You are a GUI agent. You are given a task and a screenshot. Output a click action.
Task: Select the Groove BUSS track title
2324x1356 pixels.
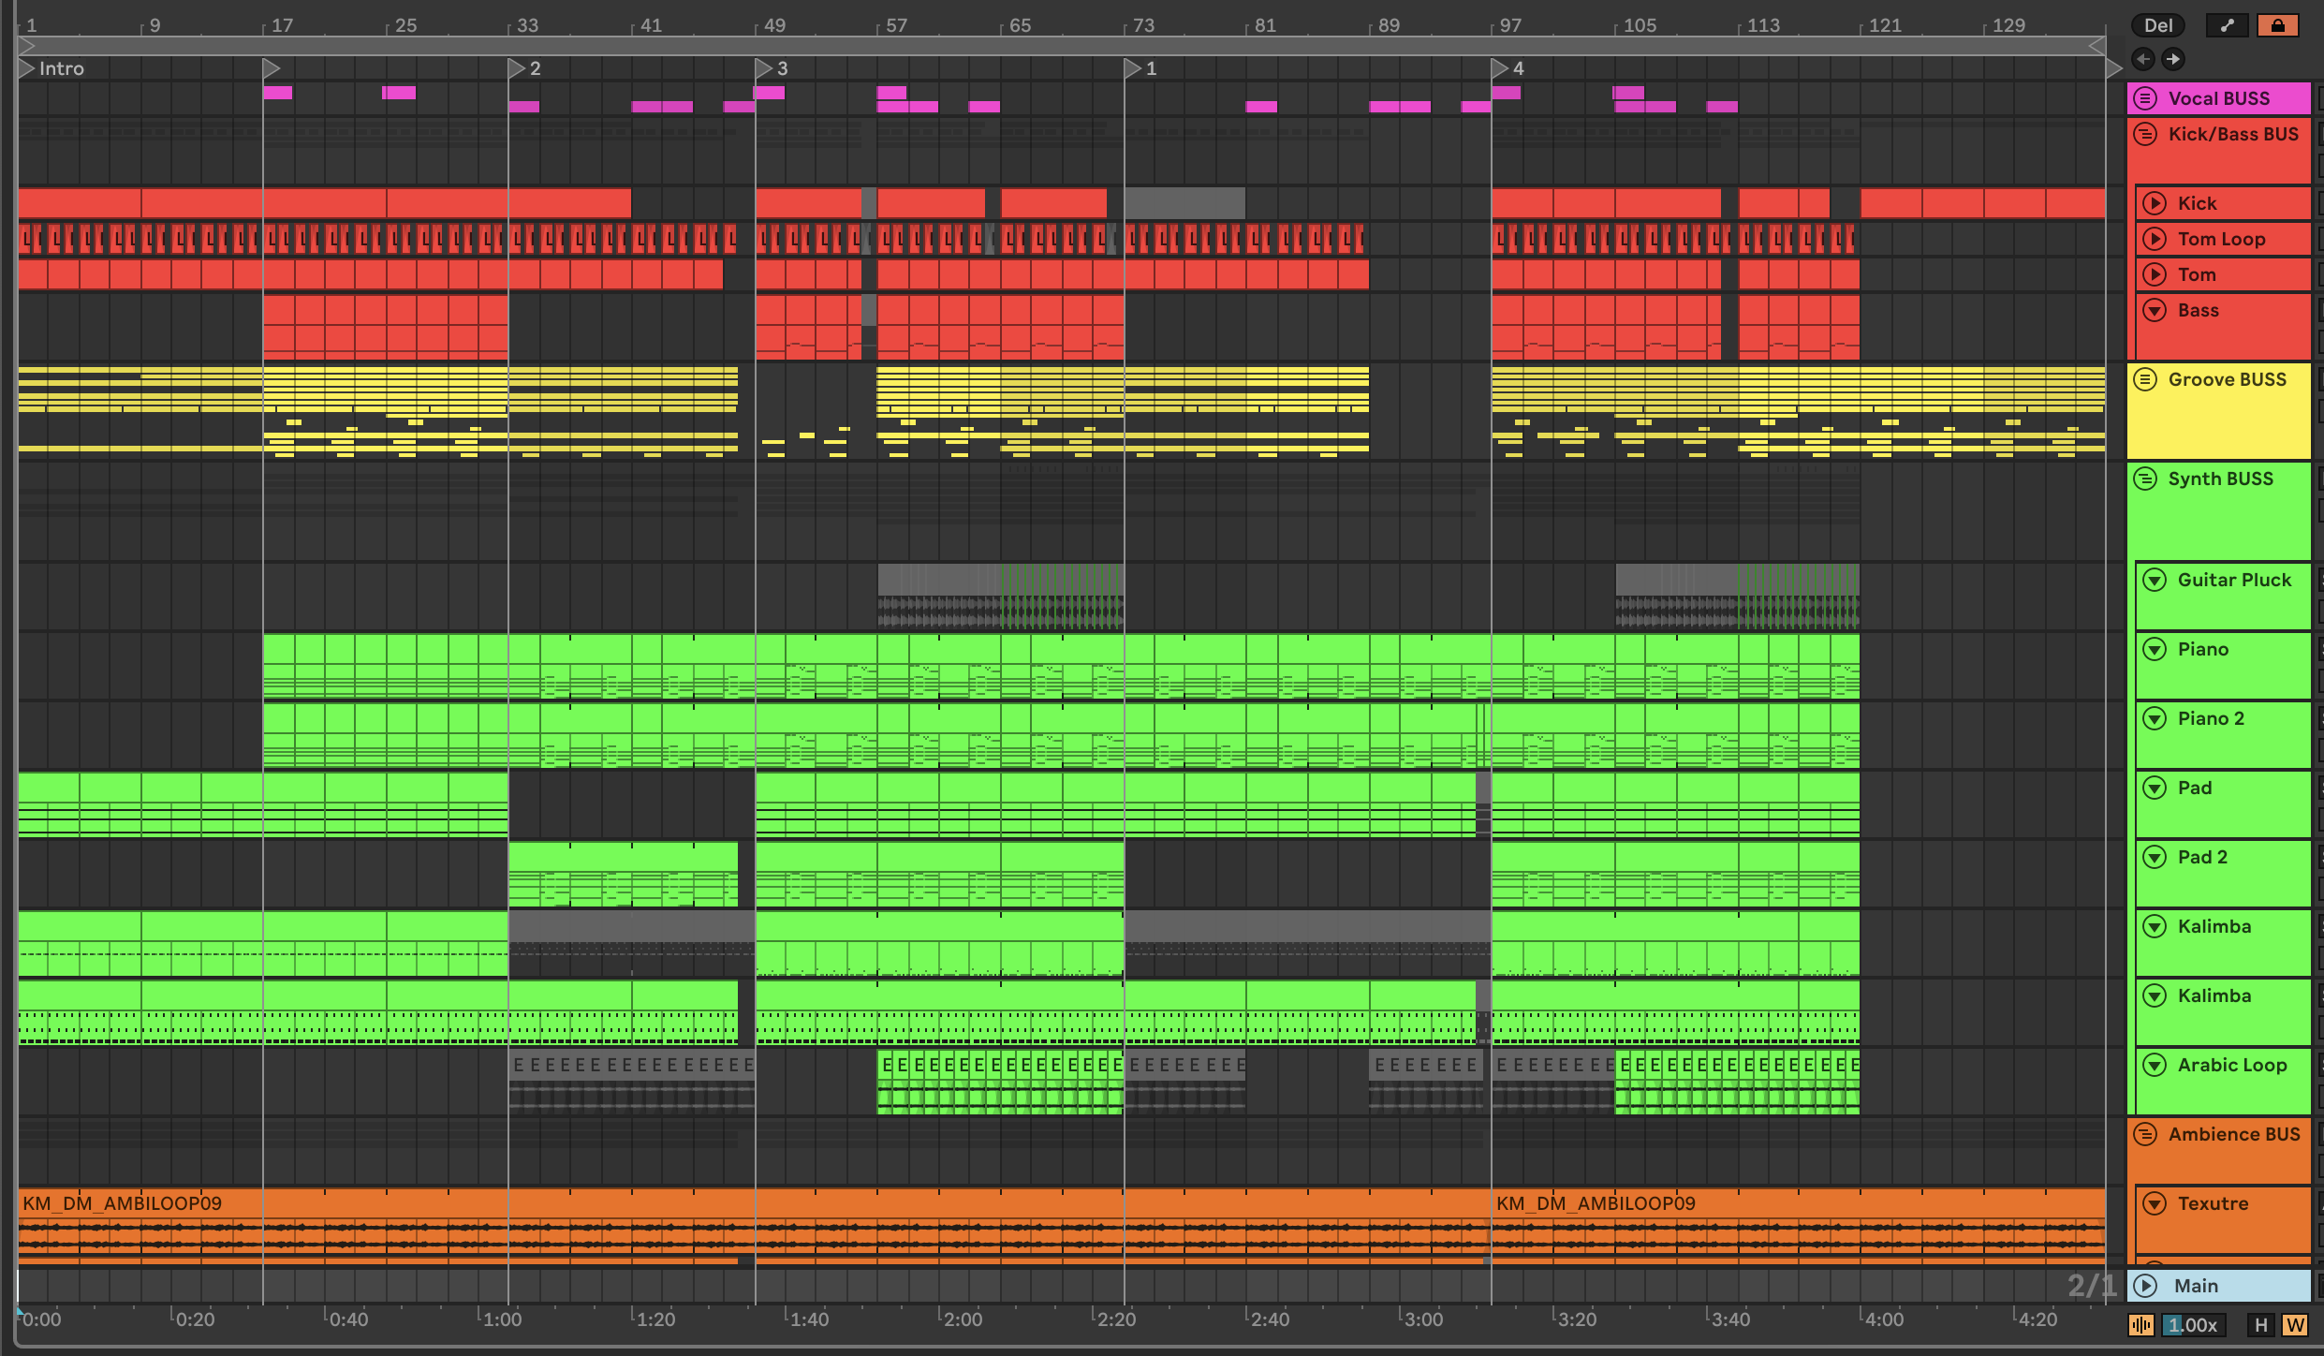pos(2227,379)
